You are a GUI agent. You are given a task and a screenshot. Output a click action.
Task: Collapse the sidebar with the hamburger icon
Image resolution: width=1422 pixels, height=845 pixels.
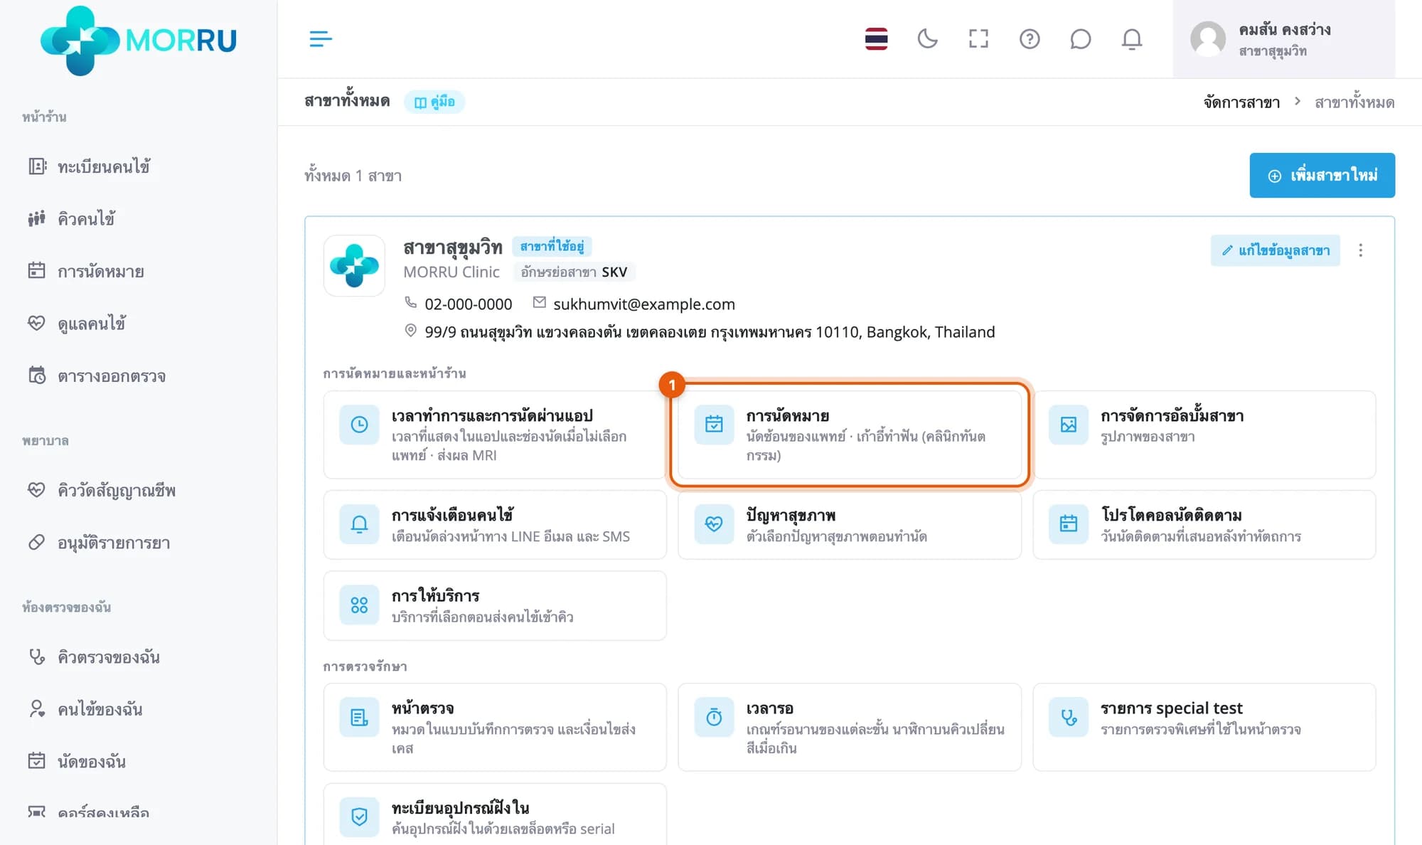coord(321,39)
